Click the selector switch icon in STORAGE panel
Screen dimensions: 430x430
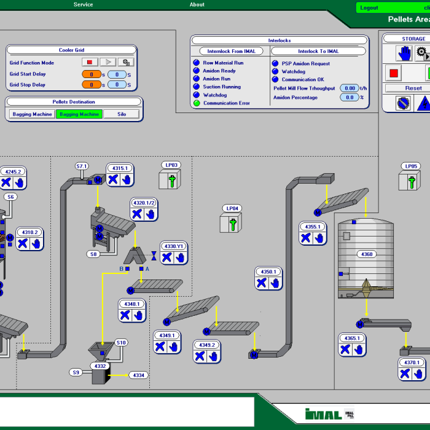[x=403, y=103]
